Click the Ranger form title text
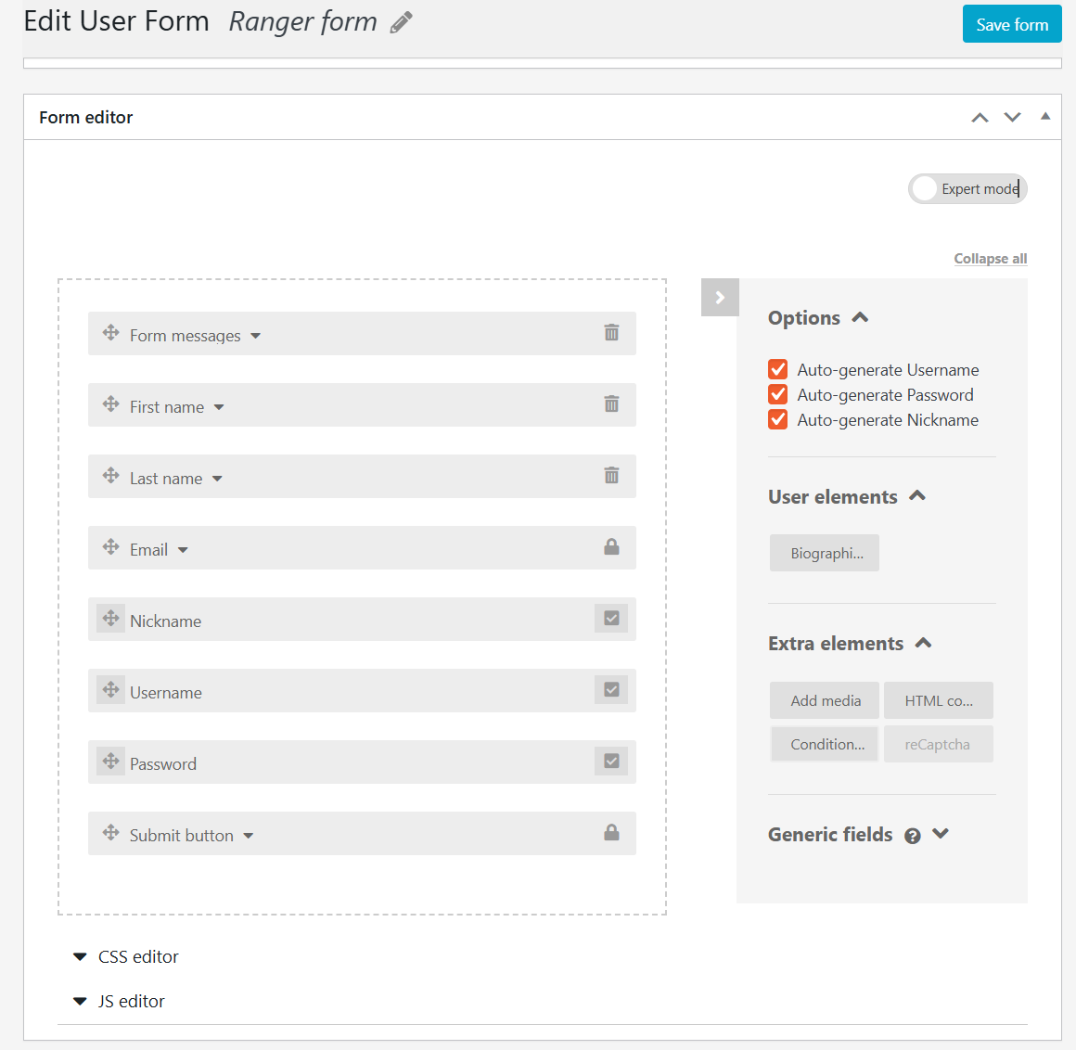The width and height of the screenshot is (1076, 1050). [x=302, y=22]
